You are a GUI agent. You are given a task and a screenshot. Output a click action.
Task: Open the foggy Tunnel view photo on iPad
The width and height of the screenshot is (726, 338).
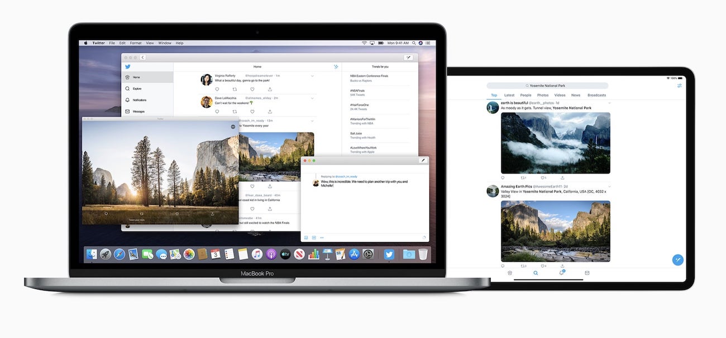coord(556,143)
